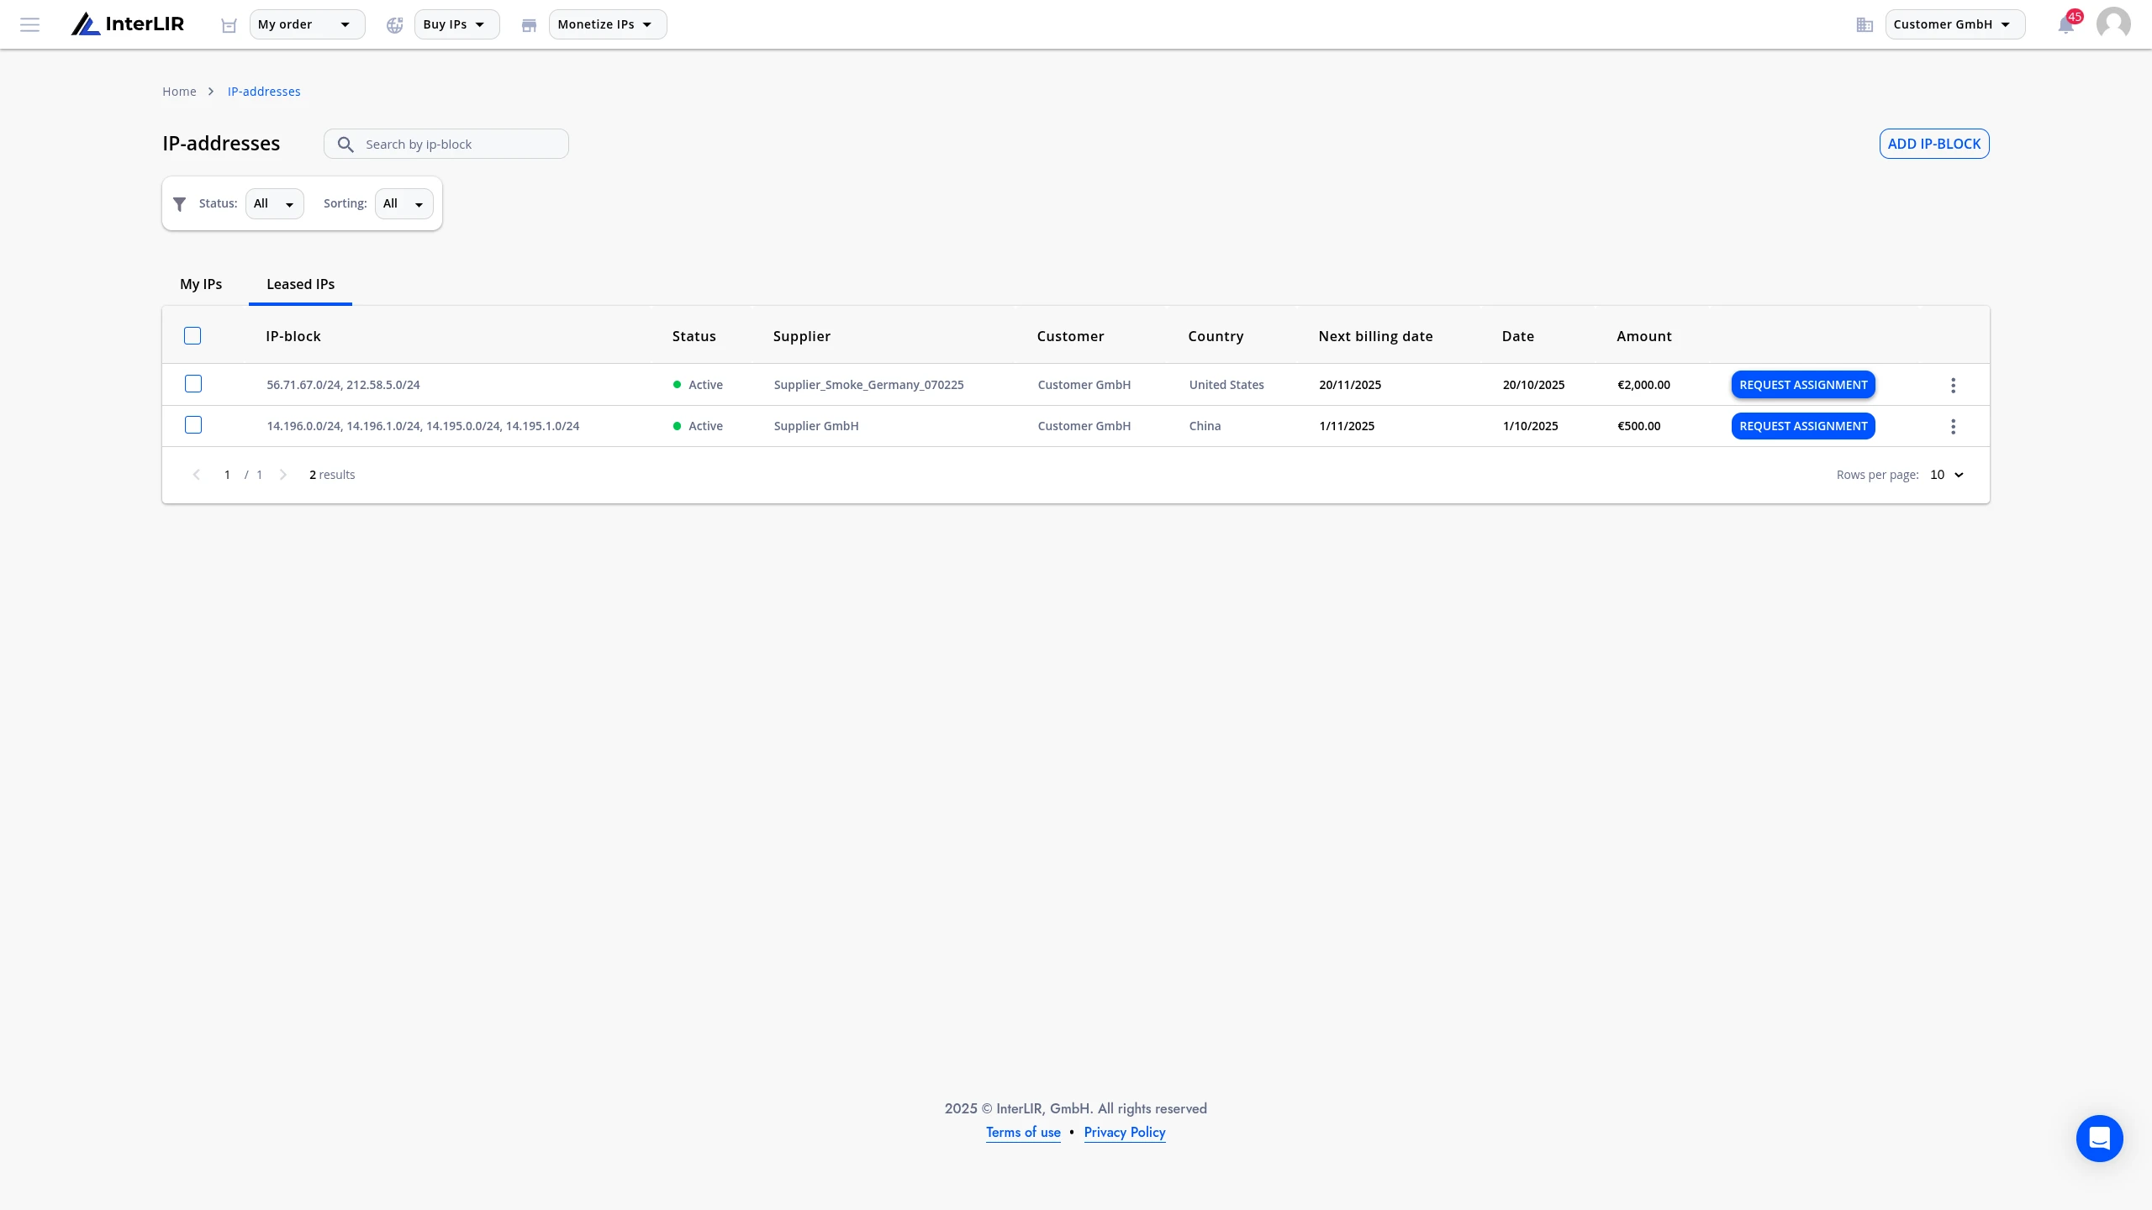The width and height of the screenshot is (2152, 1210).
Task: Click the 20/10/2025 date cell
Action: pos(1534,385)
